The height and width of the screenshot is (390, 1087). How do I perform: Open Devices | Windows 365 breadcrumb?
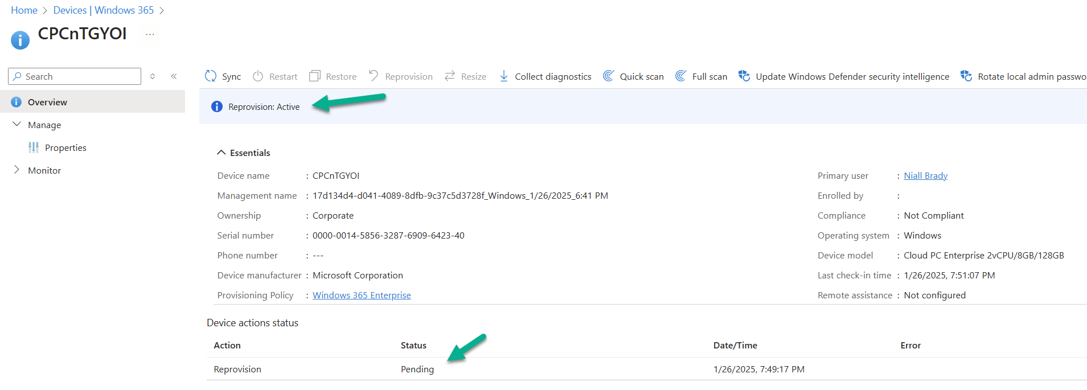(104, 10)
